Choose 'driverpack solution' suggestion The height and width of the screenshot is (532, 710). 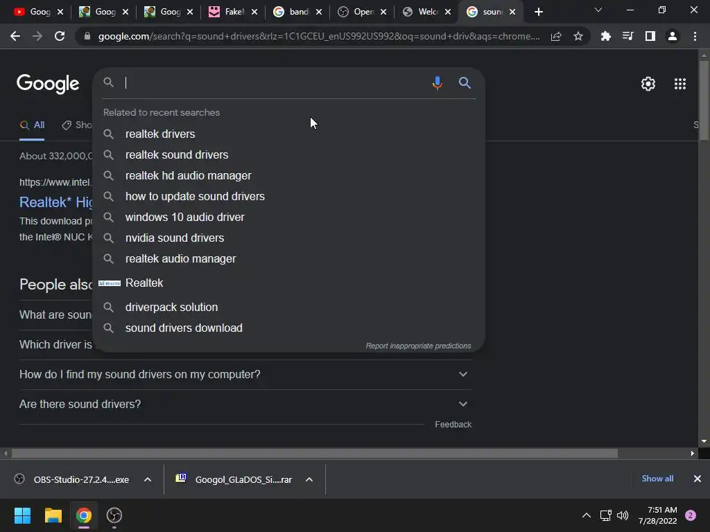(x=288, y=307)
